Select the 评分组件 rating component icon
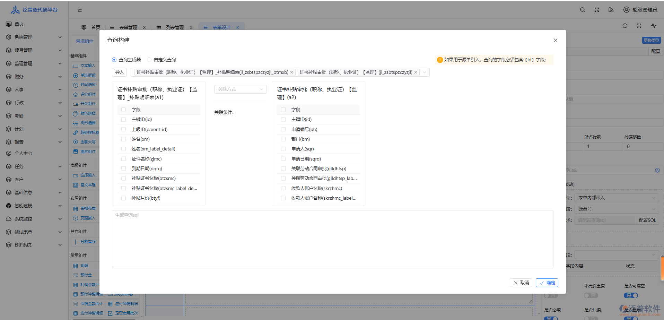664x320 pixels. [76, 94]
